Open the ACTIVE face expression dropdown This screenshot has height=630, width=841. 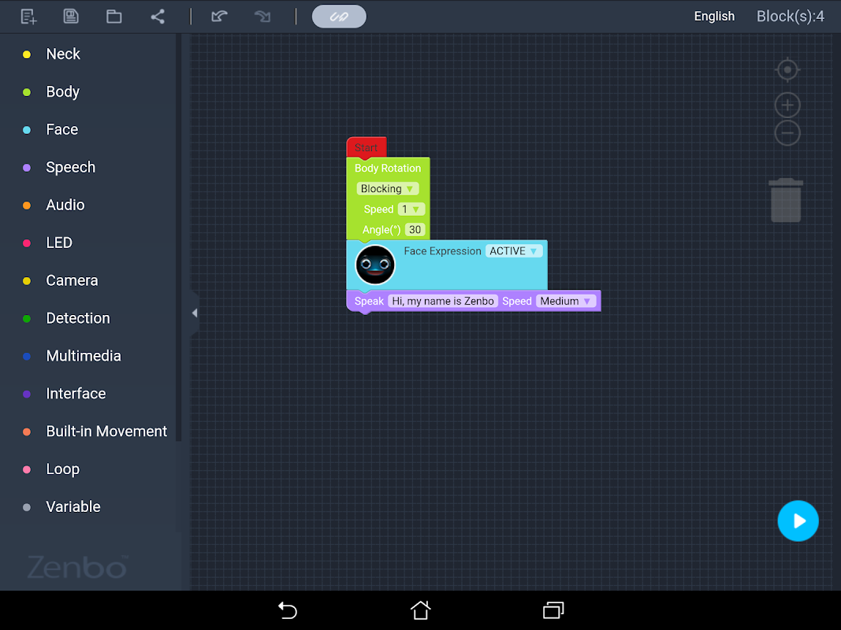coord(513,250)
